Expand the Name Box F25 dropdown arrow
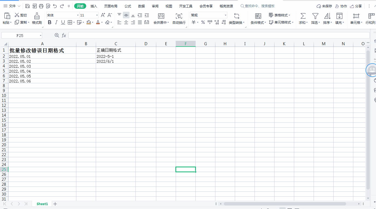 click(x=41, y=35)
